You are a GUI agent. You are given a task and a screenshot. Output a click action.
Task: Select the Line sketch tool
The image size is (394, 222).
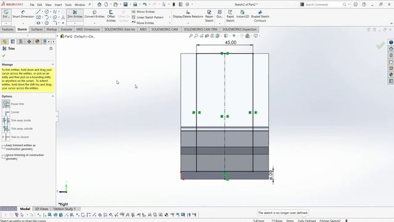(38, 12)
